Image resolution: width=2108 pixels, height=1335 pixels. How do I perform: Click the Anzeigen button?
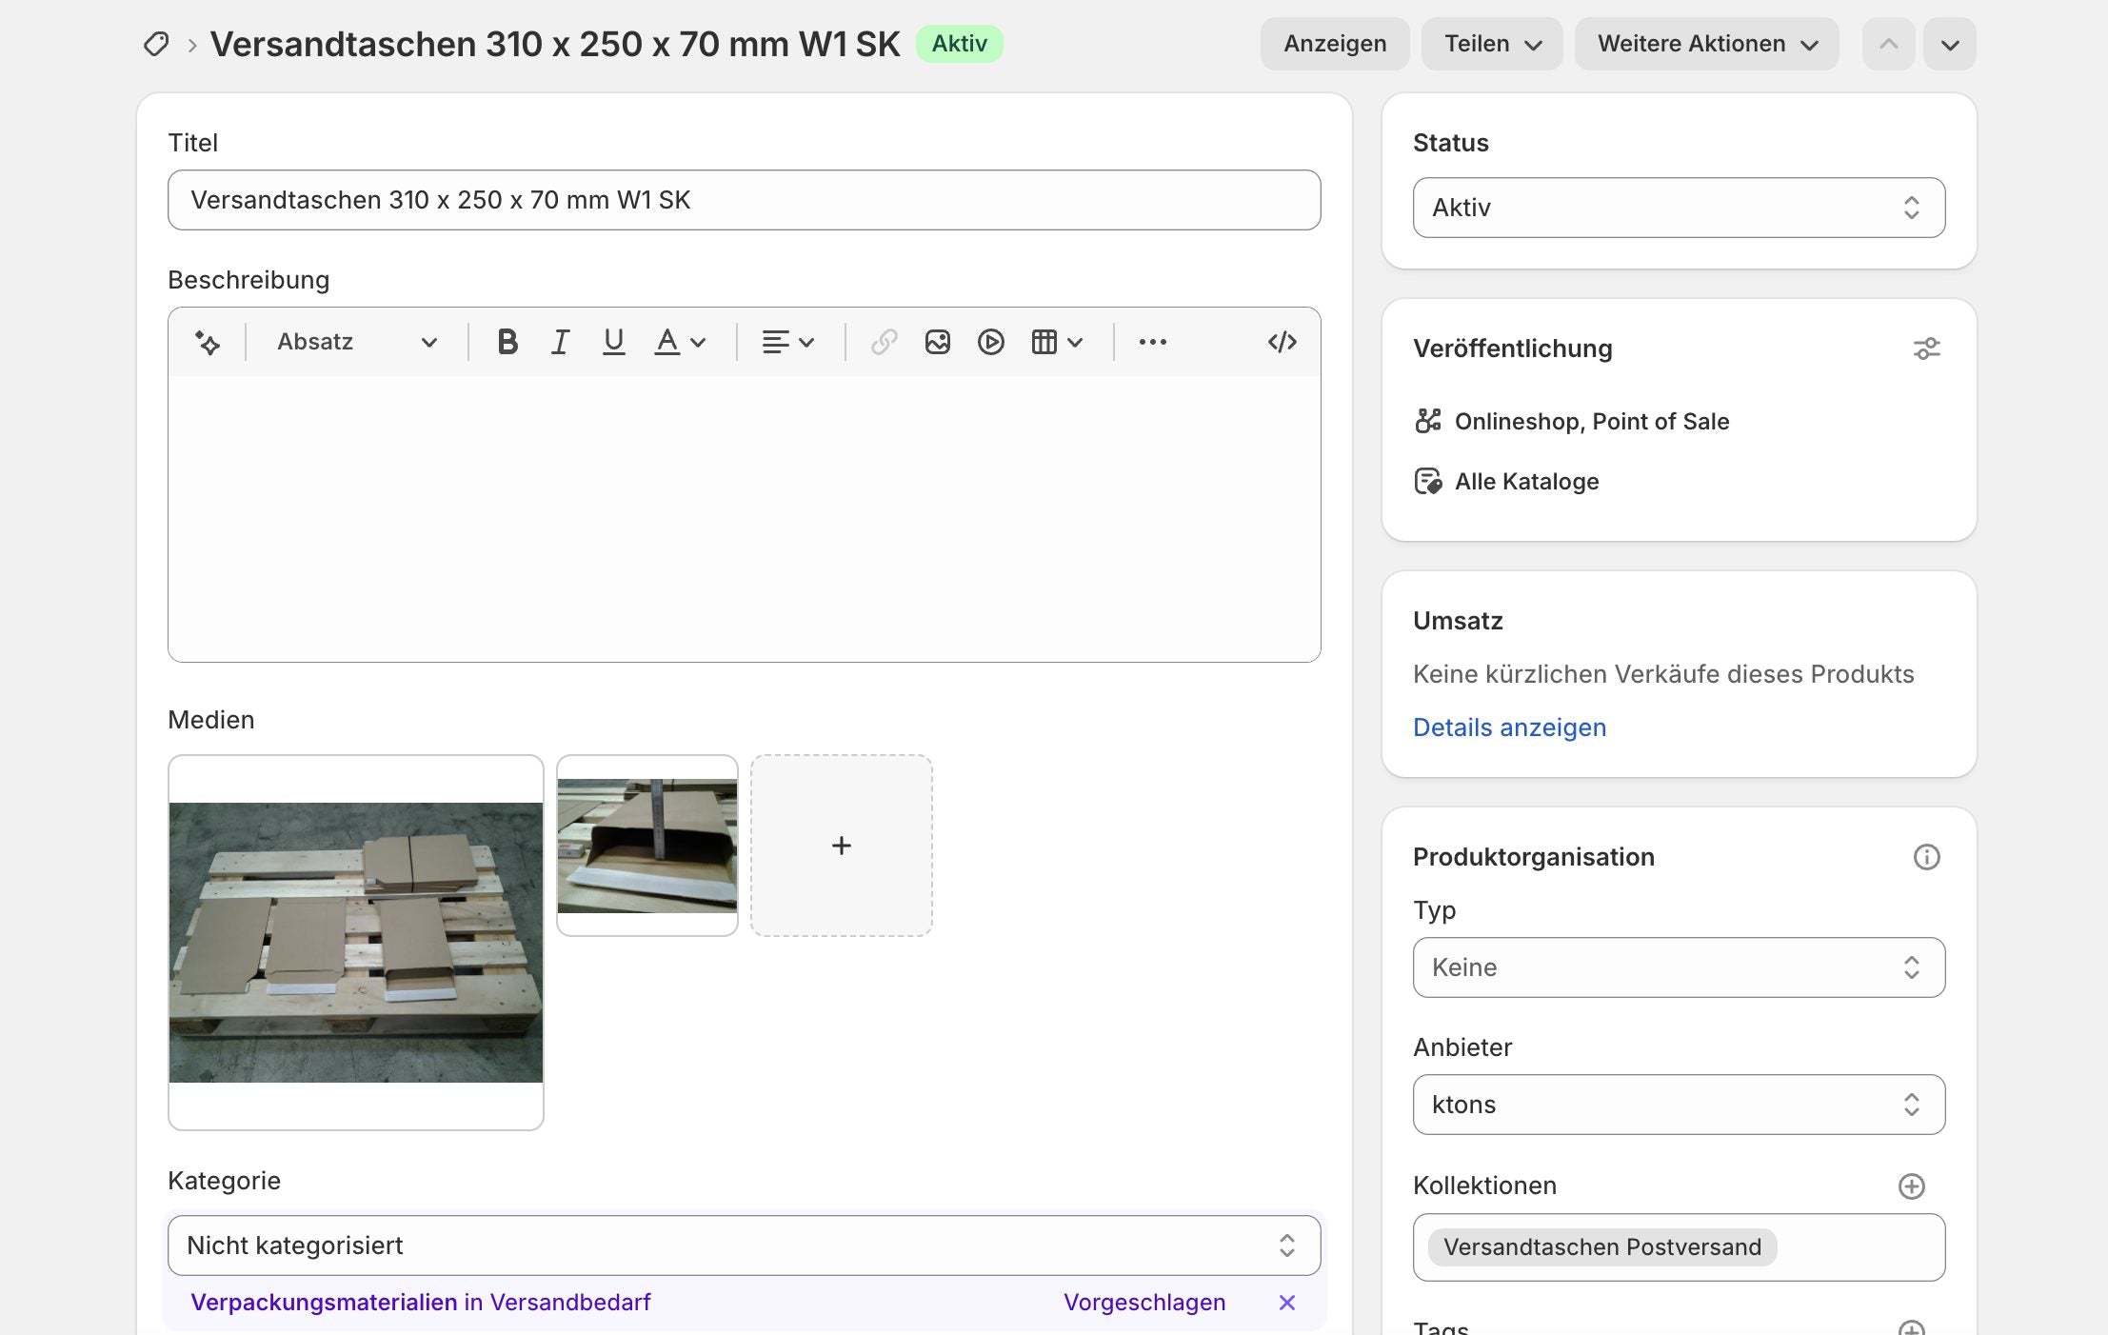1335,44
